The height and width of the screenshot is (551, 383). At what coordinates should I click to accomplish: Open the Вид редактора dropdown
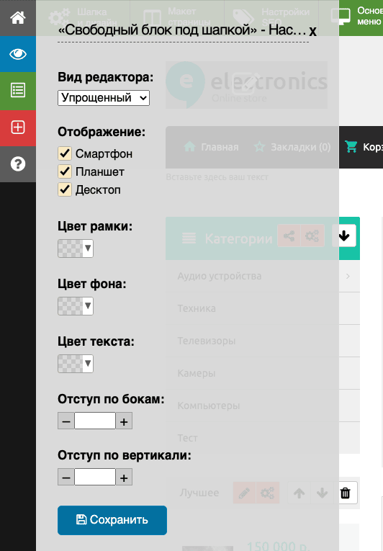pos(104,98)
